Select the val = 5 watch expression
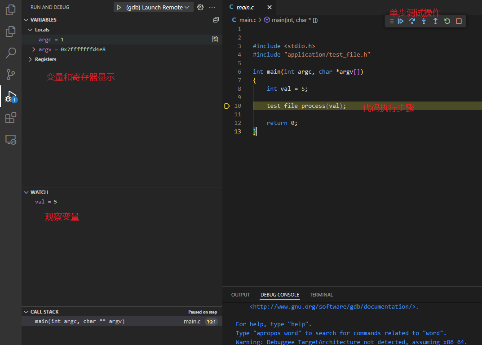The height and width of the screenshot is (345, 482). tap(46, 202)
